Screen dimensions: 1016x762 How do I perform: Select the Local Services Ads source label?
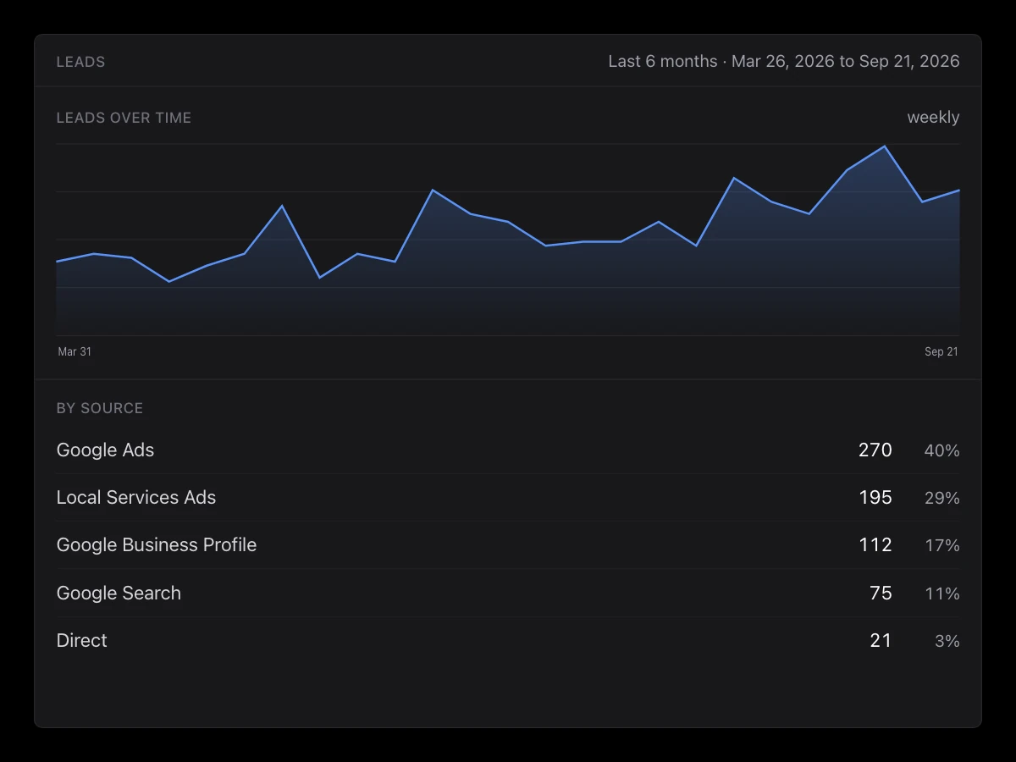[136, 498]
